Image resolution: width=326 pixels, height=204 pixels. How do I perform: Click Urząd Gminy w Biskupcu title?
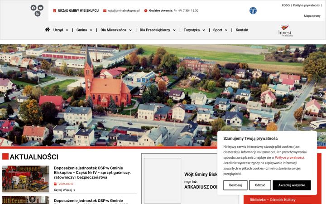coord(78,10)
